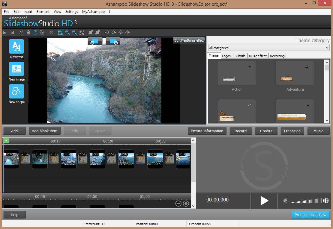Click the Add button
The height and width of the screenshot is (229, 333).
14,131
